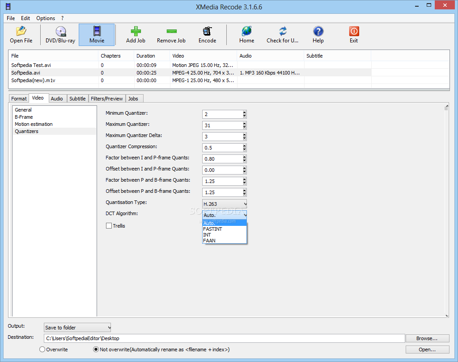Adjust Factor between I and P-frame spinner
This screenshot has width=458, height=362.
pos(245,159)
